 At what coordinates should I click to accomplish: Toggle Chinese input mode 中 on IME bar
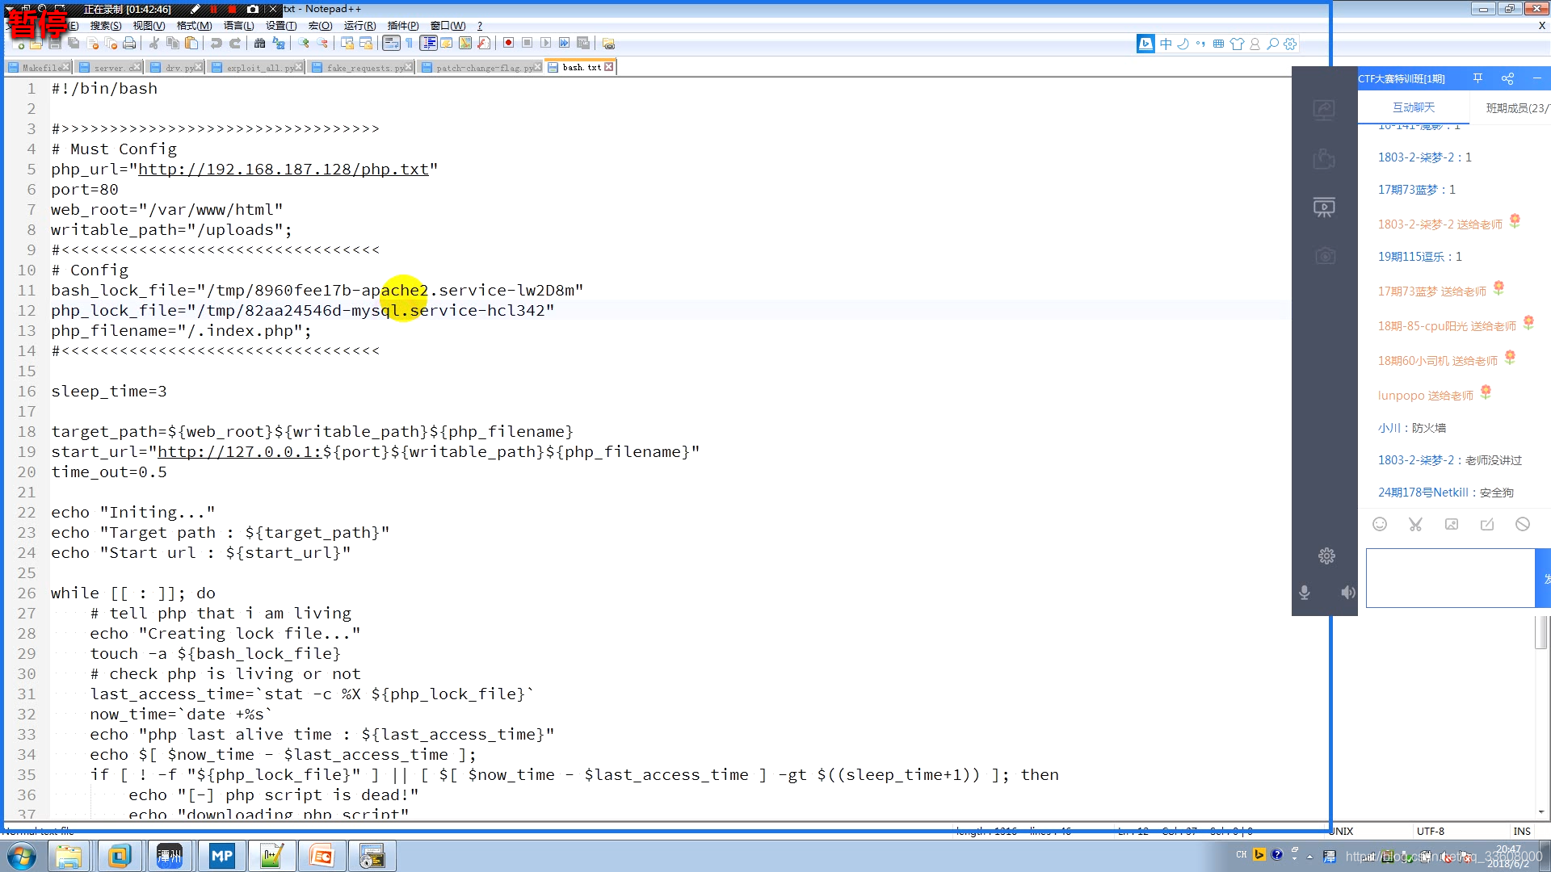click(x=1166, y=44)
